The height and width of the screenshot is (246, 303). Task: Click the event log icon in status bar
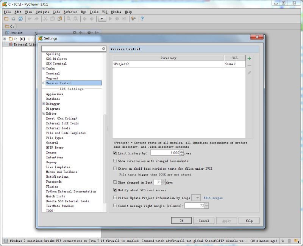point(296,241)
